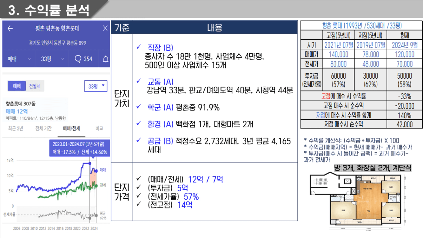Click the -33% 수익률 cell
The image size is (423, 238).
coord(405,96)
